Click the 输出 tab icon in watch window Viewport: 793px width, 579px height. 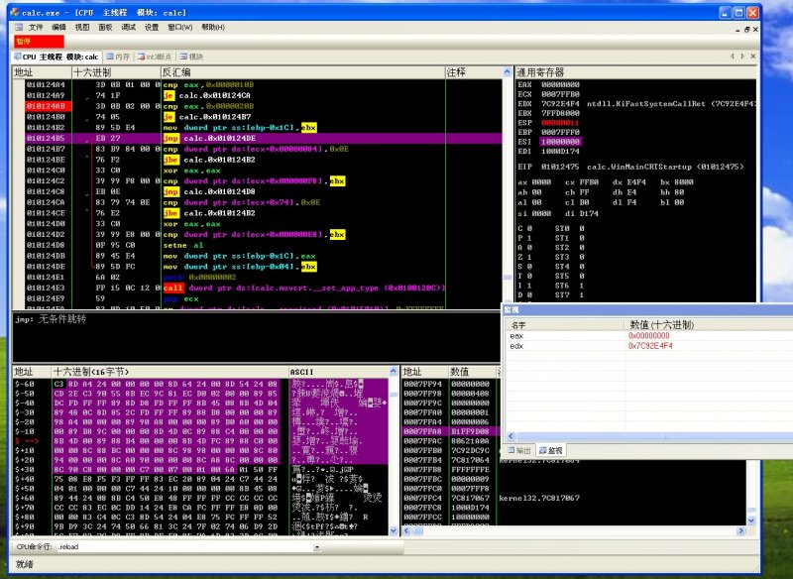(511, 450)
